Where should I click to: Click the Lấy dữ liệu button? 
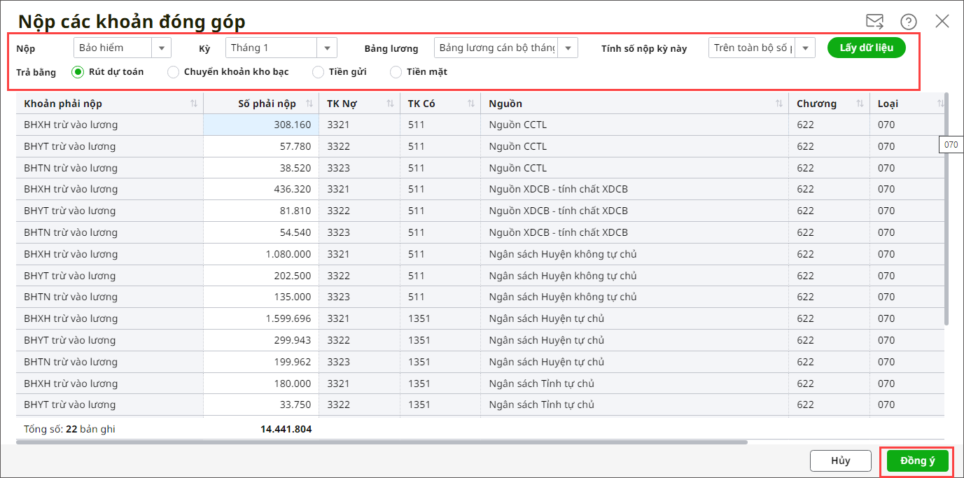(867, 48)
